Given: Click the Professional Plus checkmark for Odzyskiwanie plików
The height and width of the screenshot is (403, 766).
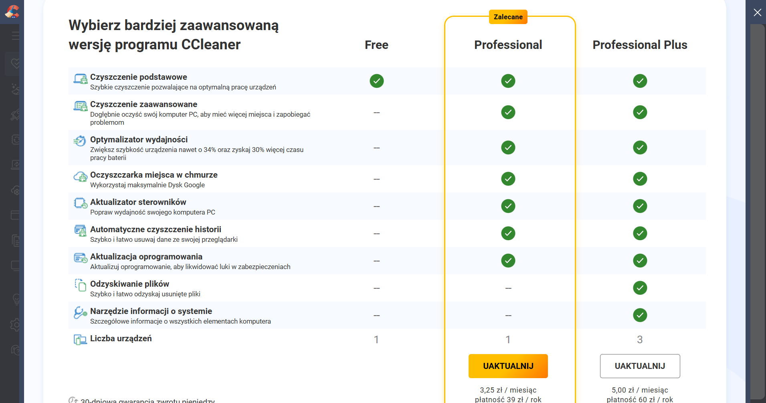Looking at the screenshot, I should [640, 288].
